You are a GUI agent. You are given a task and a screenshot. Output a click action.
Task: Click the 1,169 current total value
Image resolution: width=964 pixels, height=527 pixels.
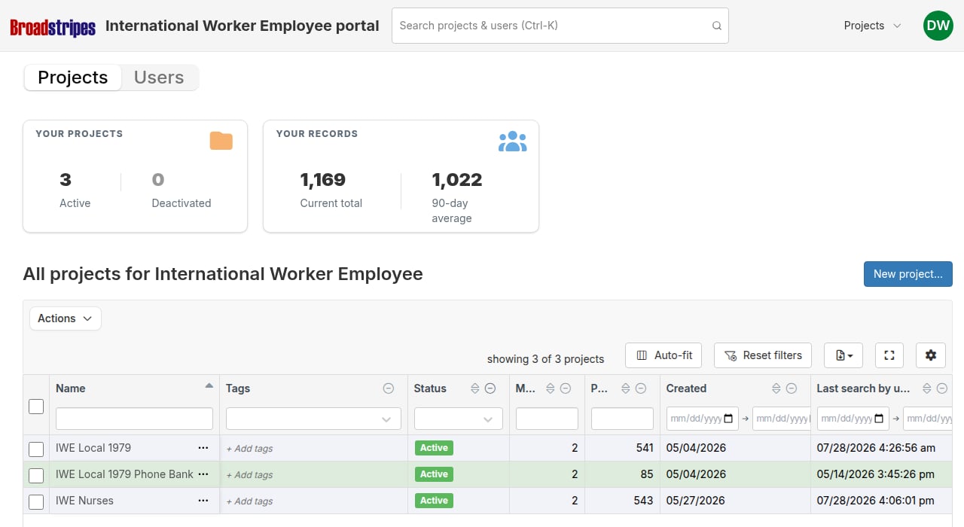coord(323,180)
